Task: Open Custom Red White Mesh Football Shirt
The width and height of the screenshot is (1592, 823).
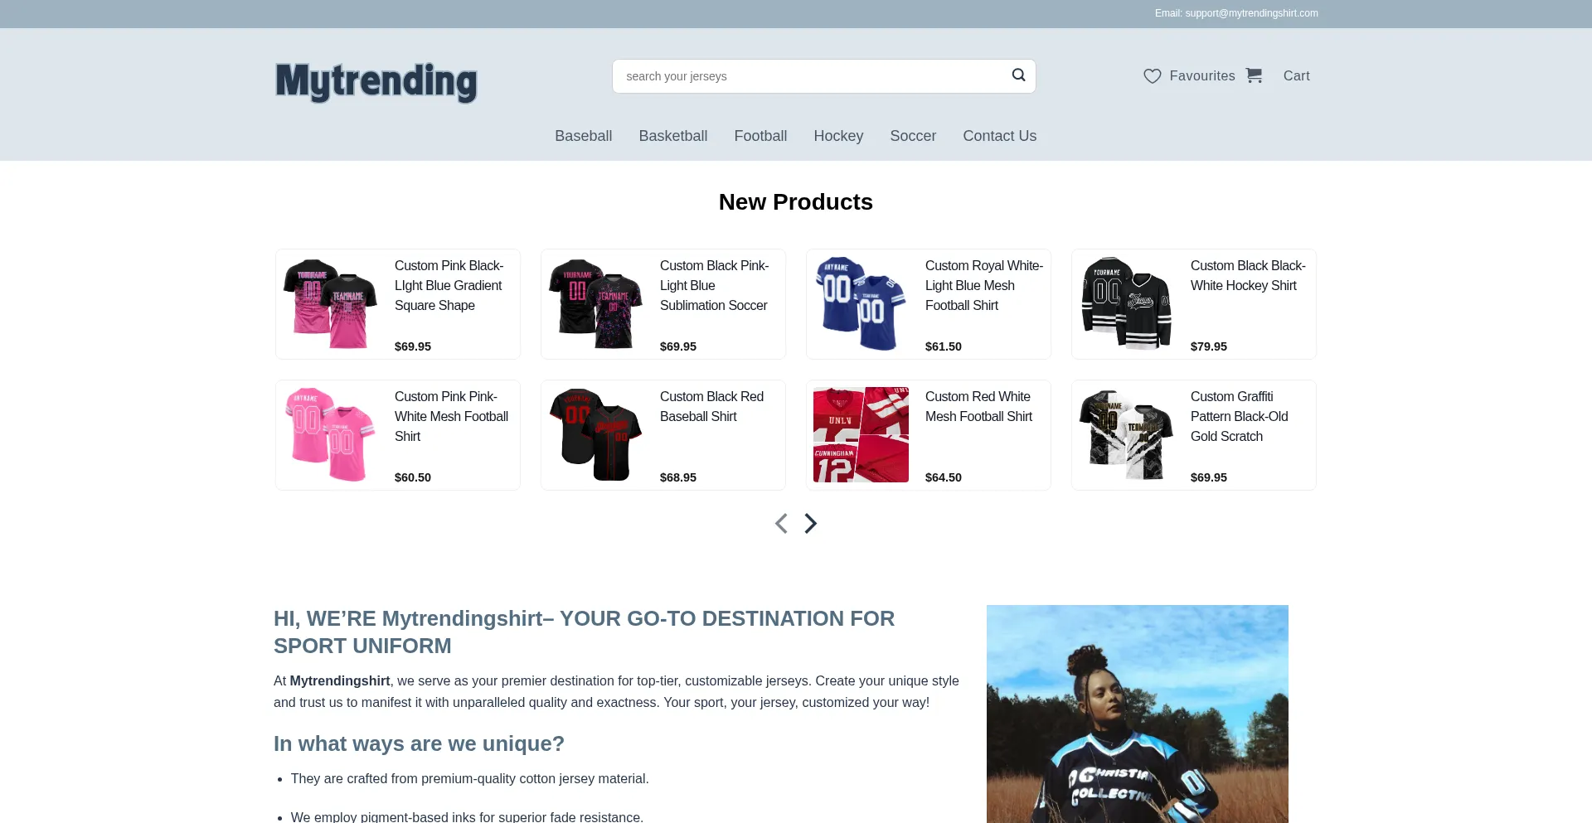Action: (x=978, y=407)
